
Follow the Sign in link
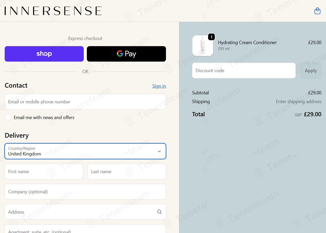[x=159, y=86]
